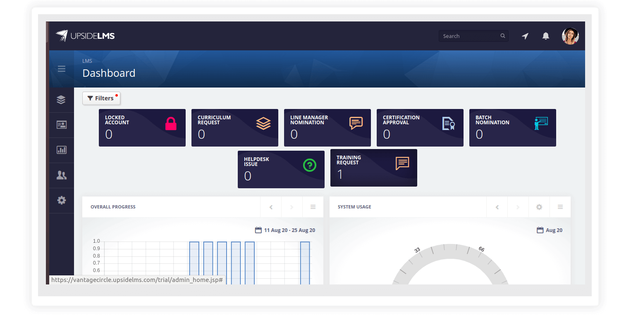631x315 pixels.
Task: Open the System Usage widget menu
Action: 560,207
